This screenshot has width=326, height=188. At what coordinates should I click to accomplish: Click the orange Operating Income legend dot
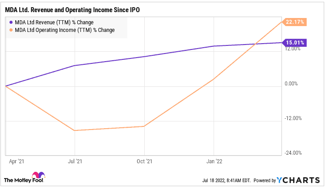(x=11, y=30)
